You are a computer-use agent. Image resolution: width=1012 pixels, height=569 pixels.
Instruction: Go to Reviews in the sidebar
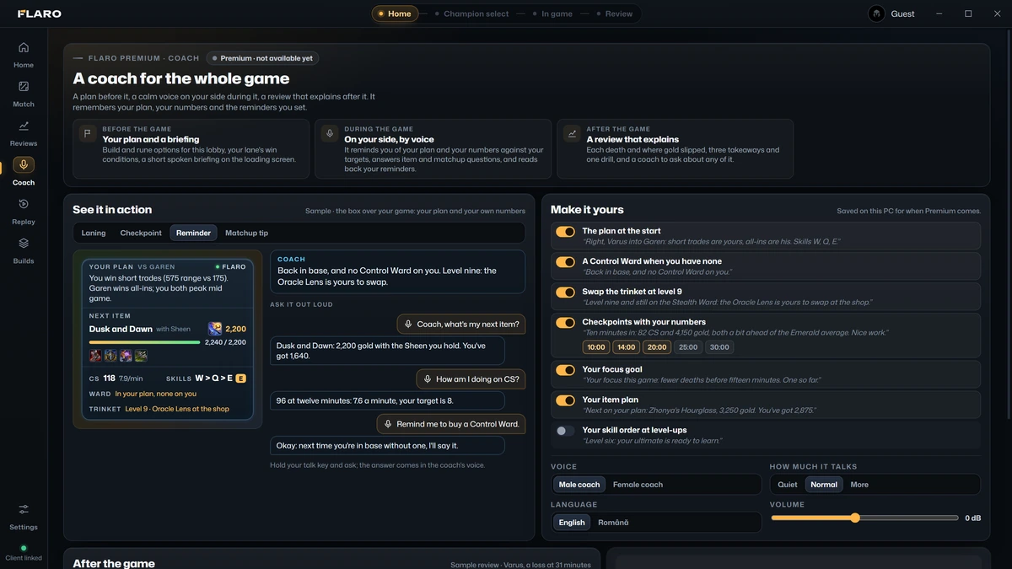coord(24,133)
